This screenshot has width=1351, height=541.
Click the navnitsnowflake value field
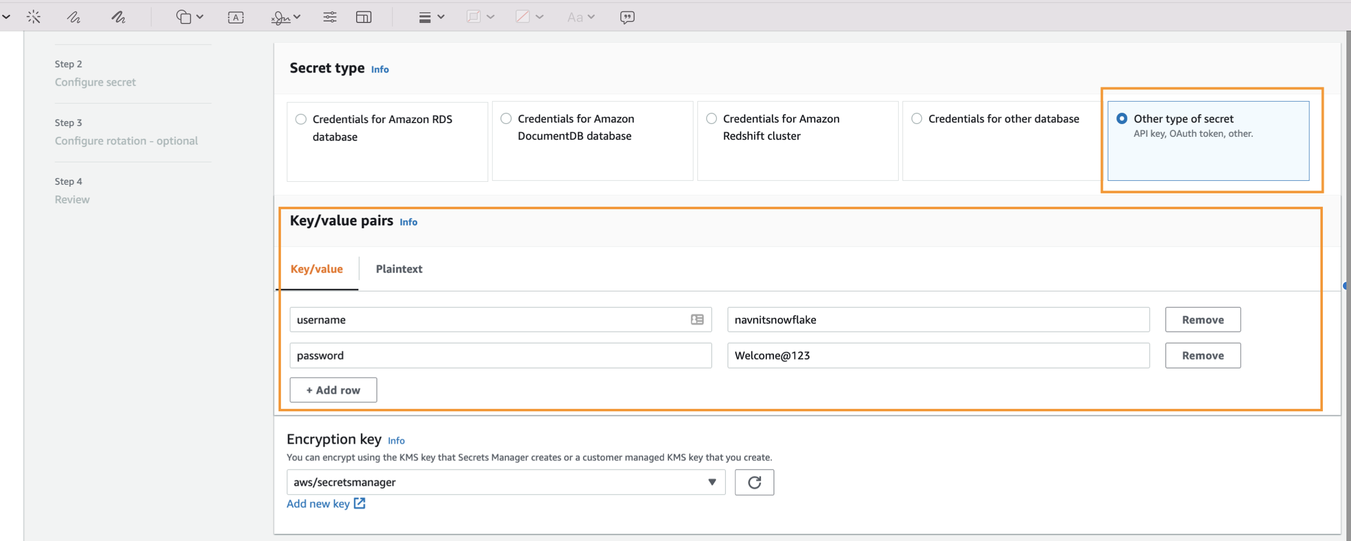(938, 319)
